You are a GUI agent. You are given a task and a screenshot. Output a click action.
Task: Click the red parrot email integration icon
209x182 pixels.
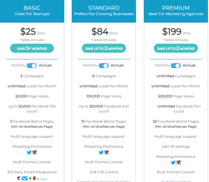[34, 178]
